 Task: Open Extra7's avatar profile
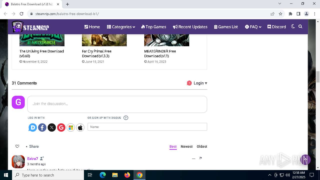point(18,162)
